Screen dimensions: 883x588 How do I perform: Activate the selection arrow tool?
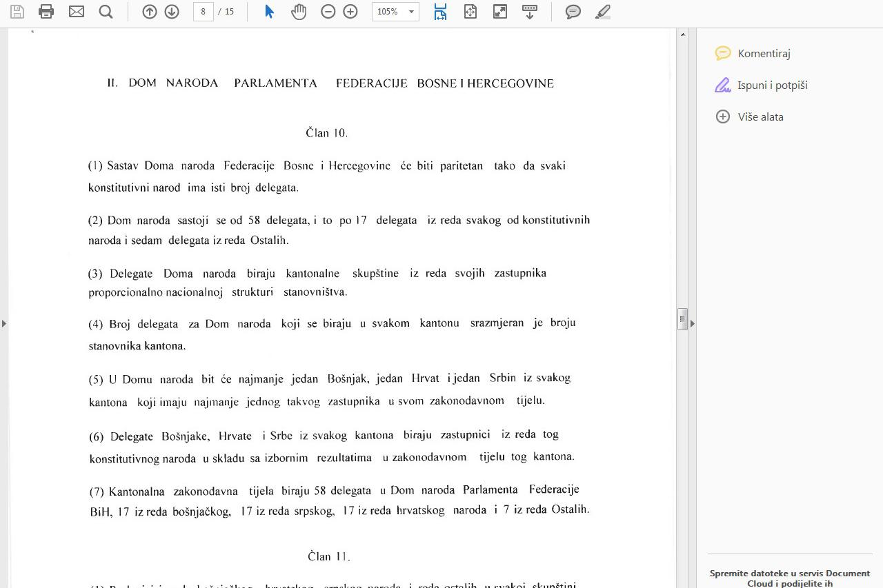pos(270,12)
